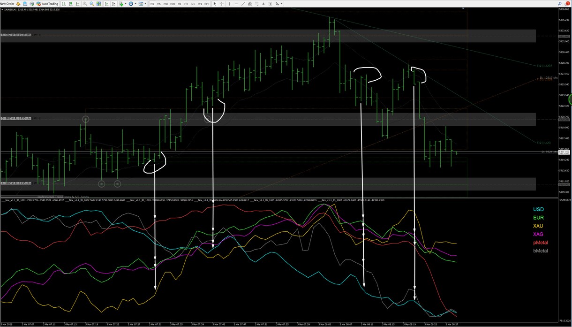Expand the Templates dropdown arrow

point(145,4)
